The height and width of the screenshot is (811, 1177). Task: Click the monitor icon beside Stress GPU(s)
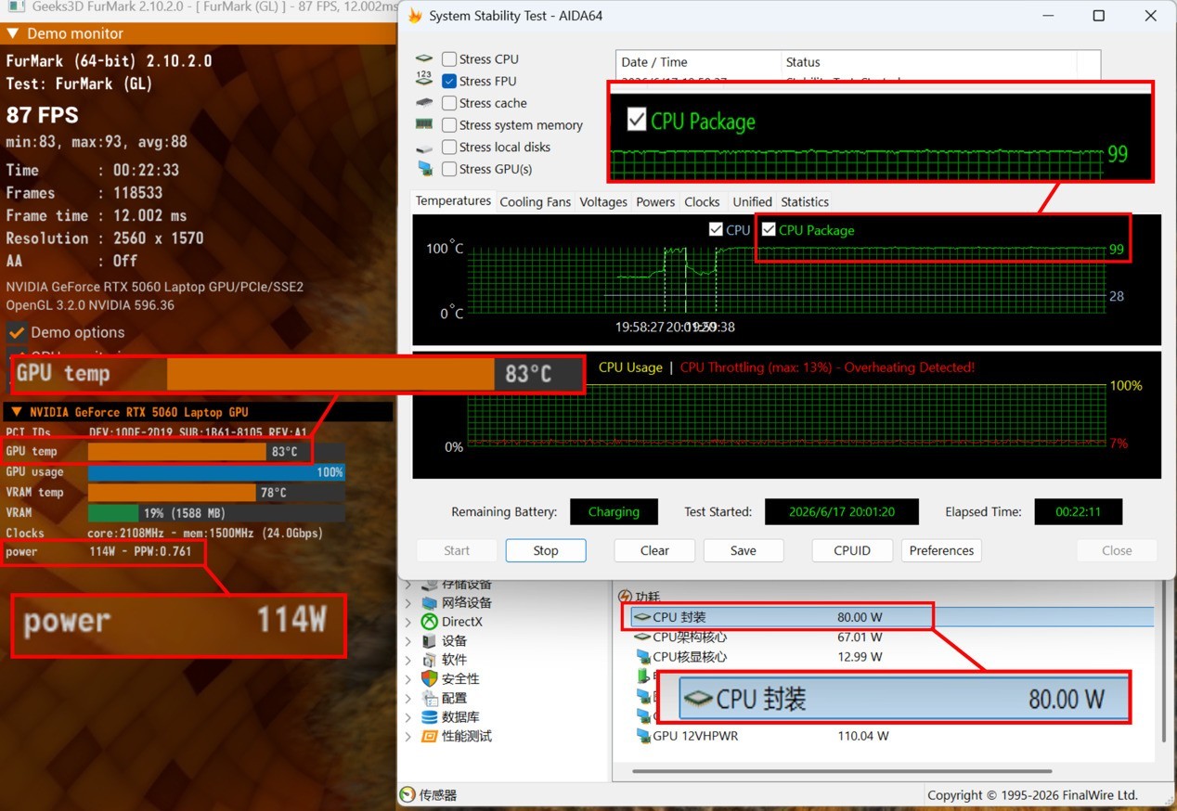coord(424,169)
